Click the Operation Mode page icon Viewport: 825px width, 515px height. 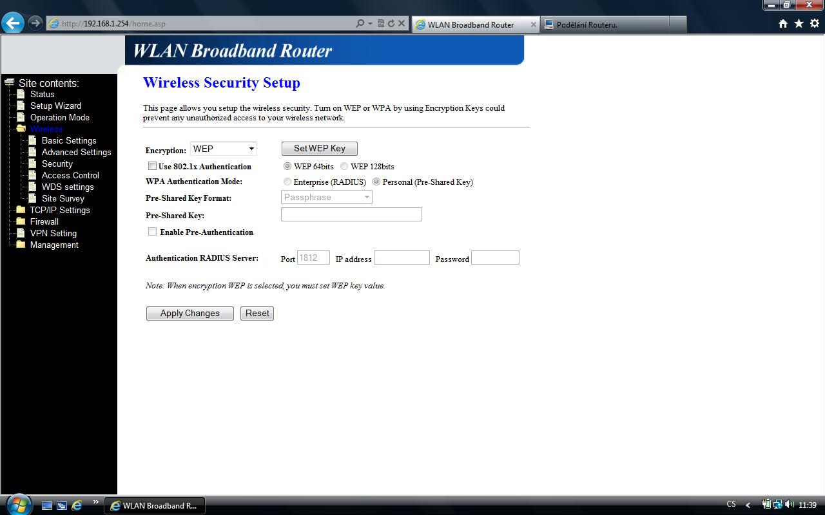click(x=21, y=117)
